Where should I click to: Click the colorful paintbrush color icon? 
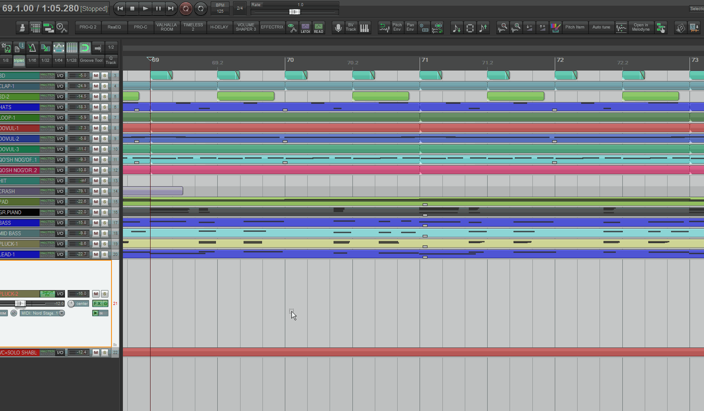pyautogui.click(x=556, y=28)
